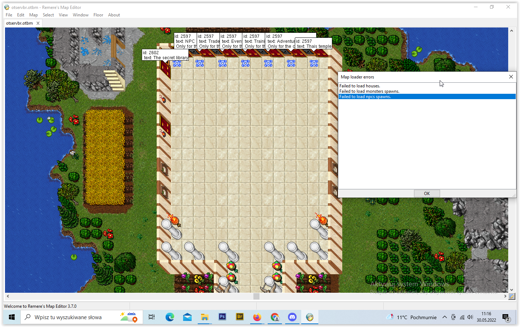This screenshot has height=327, width=520.
Task: Switch to the otservbr.otbm tab
Action: (20, 23)
